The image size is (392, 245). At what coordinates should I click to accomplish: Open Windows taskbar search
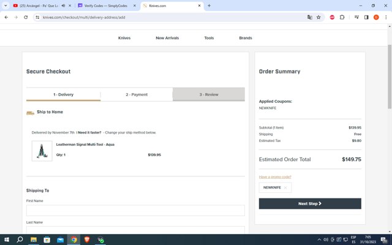pyautogui.click(x=20, y=239)
